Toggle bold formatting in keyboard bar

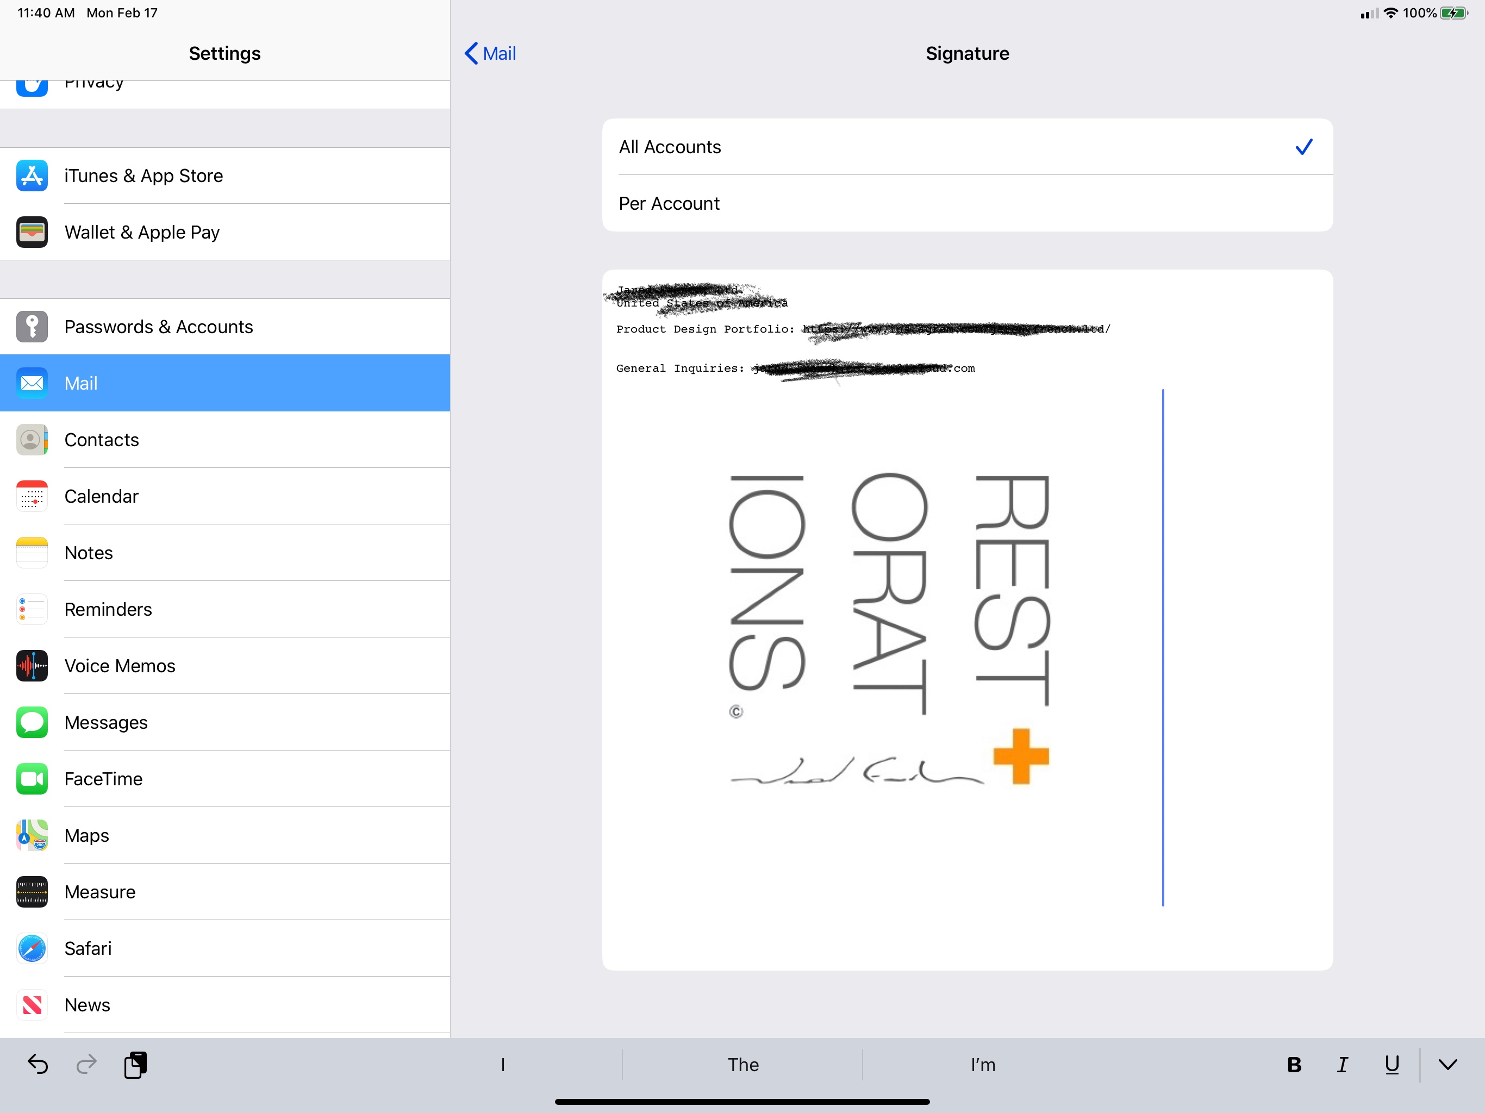[x=1294, y=1065]
